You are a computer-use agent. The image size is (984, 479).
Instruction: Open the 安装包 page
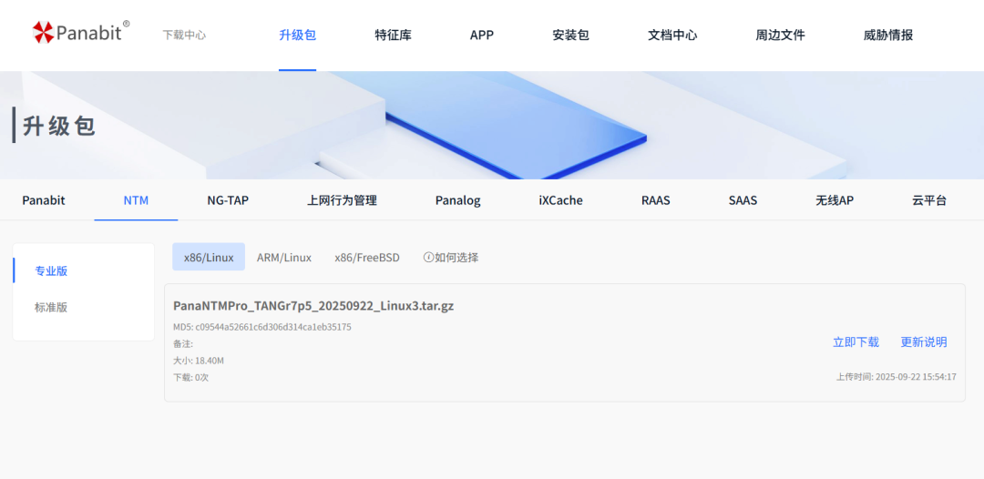pyautogui.click(x=570, y=36)
